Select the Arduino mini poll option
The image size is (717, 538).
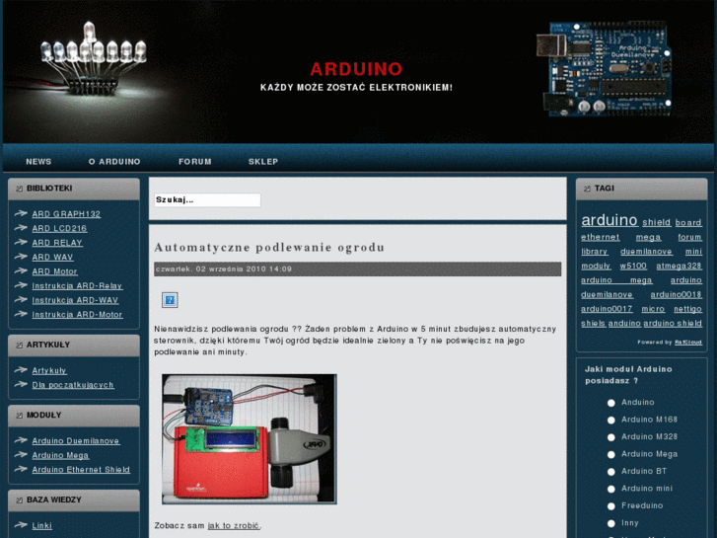pos(610,489)
